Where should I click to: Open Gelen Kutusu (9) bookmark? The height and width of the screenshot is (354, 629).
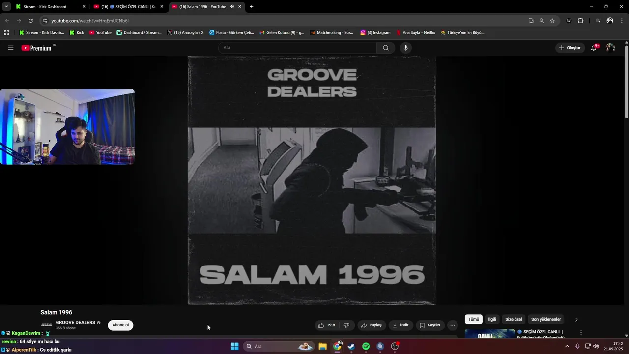tap(282, 33)
